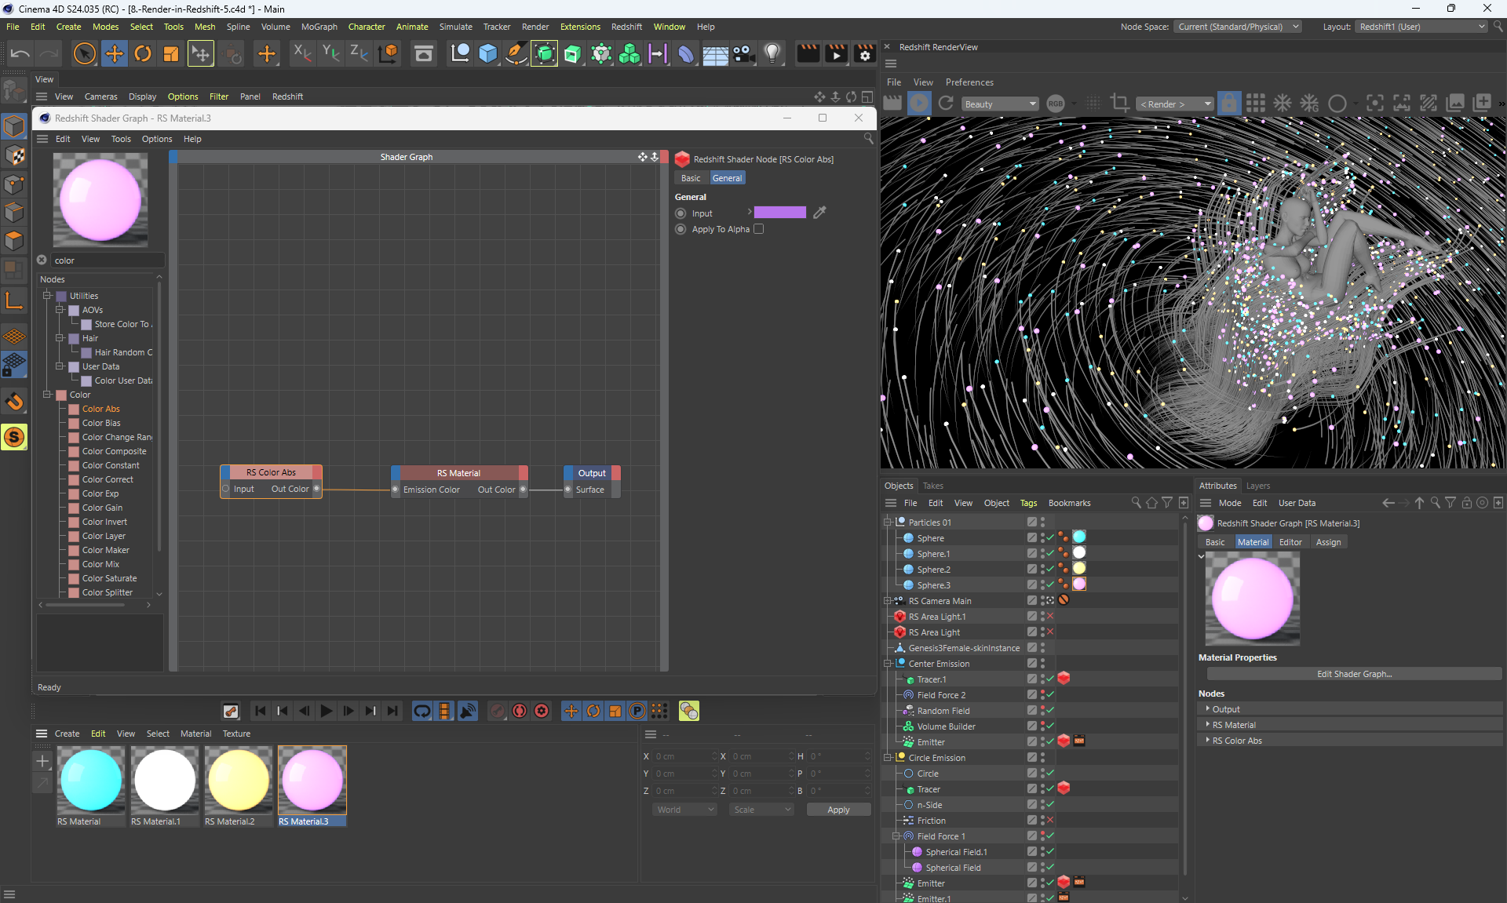The height and width of the screenshot is (903, 1507).
Task: Expand the RS Color Abs node section
Action: [x=1208, y=741]
